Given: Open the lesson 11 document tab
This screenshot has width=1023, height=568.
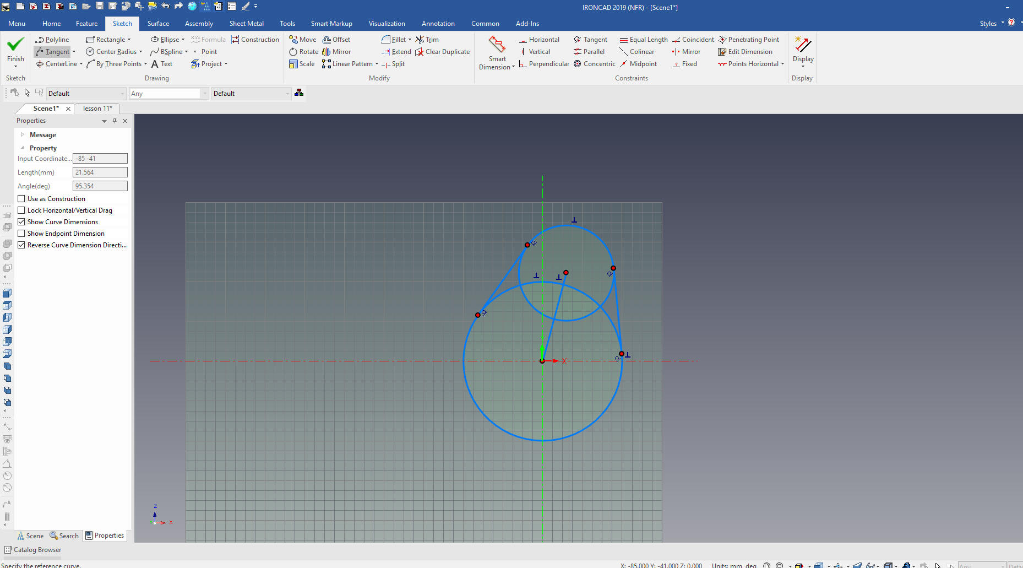Looking at the screenshot, I should click(x=97, y=109).
